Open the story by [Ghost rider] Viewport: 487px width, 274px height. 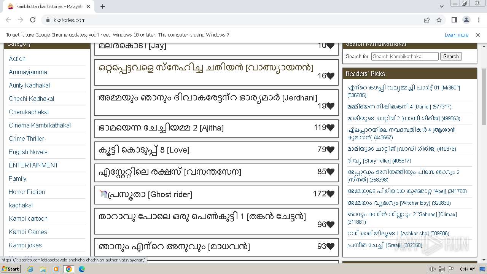click(x=145, y=194)
